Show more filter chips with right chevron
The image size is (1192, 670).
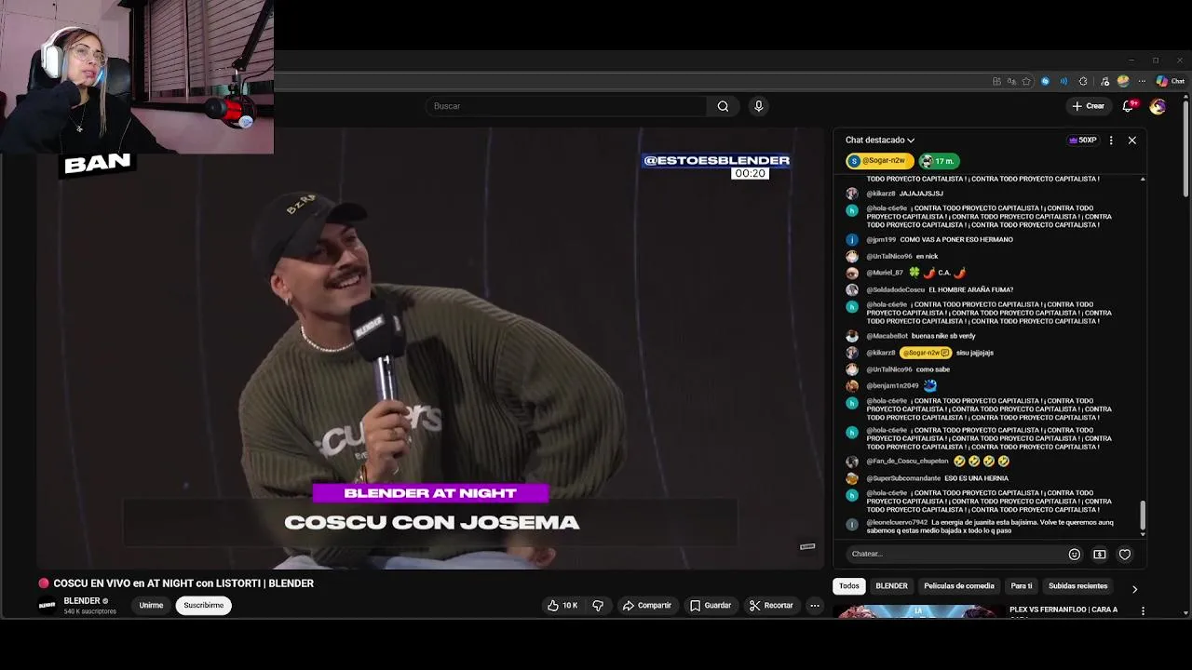coord(1133,588)
